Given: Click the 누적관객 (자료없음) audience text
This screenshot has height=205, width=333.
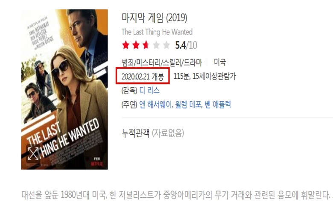Looking at the screenshot, I should click(153, 133).
